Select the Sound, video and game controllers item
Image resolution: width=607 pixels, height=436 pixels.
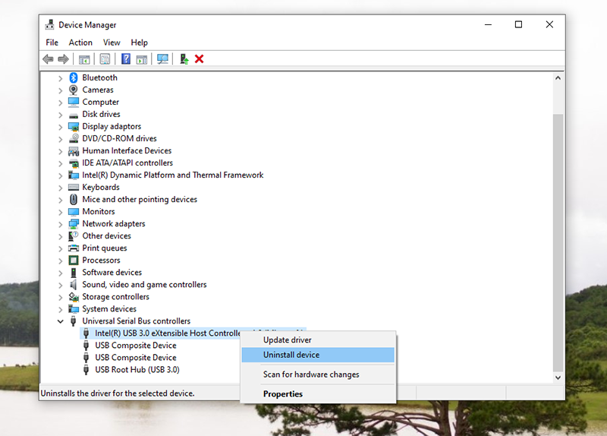coord(144,285)
